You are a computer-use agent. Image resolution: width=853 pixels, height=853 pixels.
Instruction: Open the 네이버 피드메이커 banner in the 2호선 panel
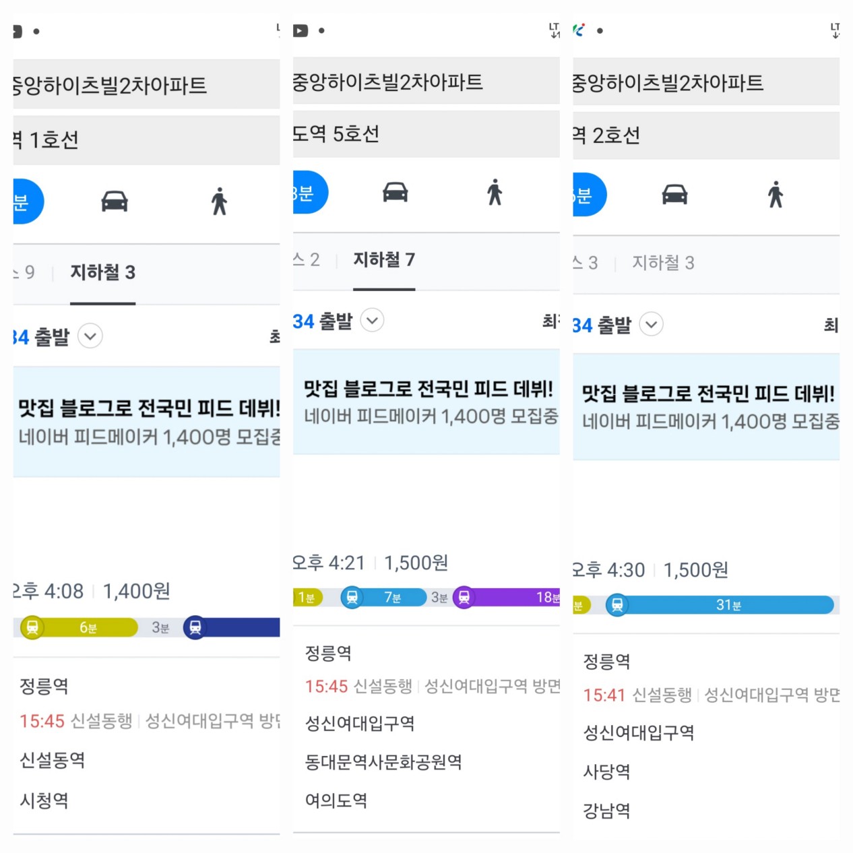coord(706,407)
